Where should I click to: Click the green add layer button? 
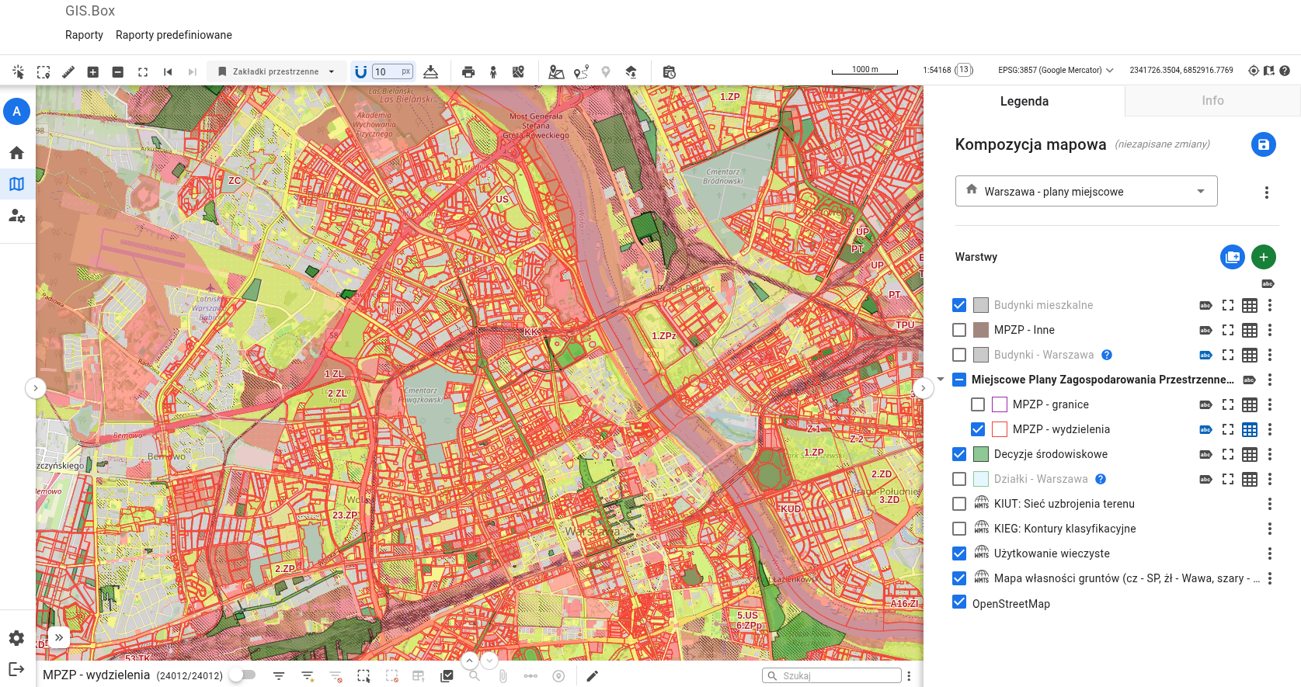pos(1263,257)
